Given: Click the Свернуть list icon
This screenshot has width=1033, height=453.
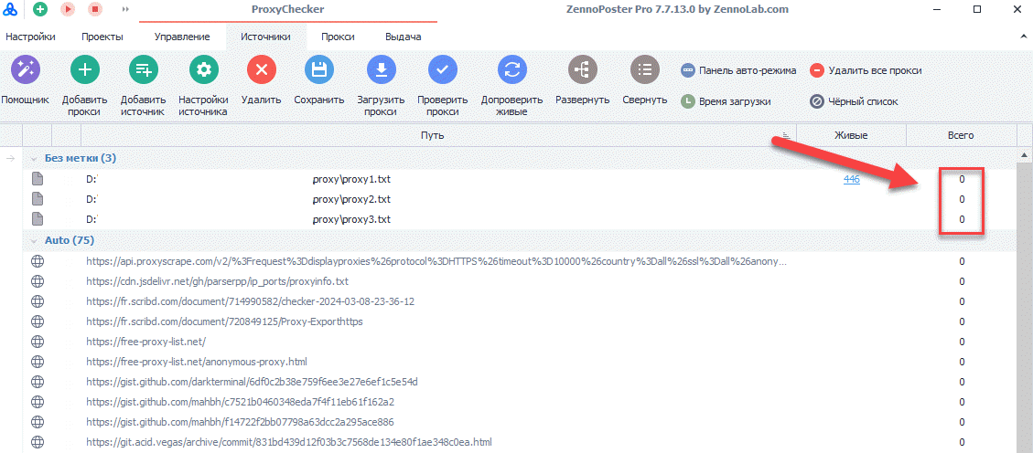Looking at the screenshot, I should (645, 69).
